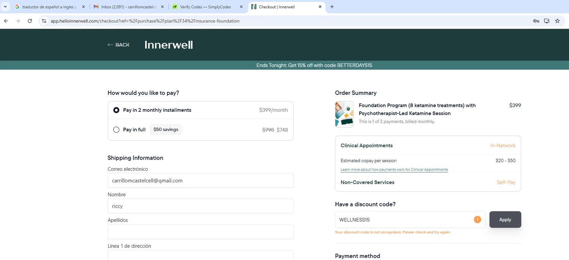The height and width of the screenshot is (260, 569).
Task: Close the Gmail Inbox tab
Action: tap(162, 7)
